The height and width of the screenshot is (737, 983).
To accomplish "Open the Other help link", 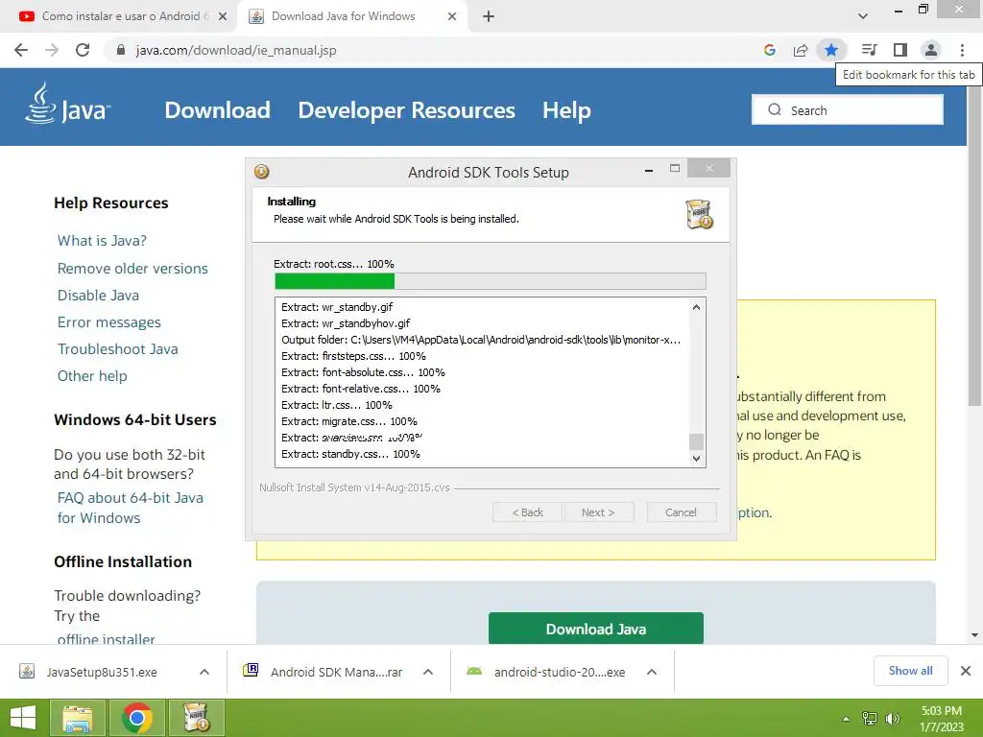I will click(92, 376).
